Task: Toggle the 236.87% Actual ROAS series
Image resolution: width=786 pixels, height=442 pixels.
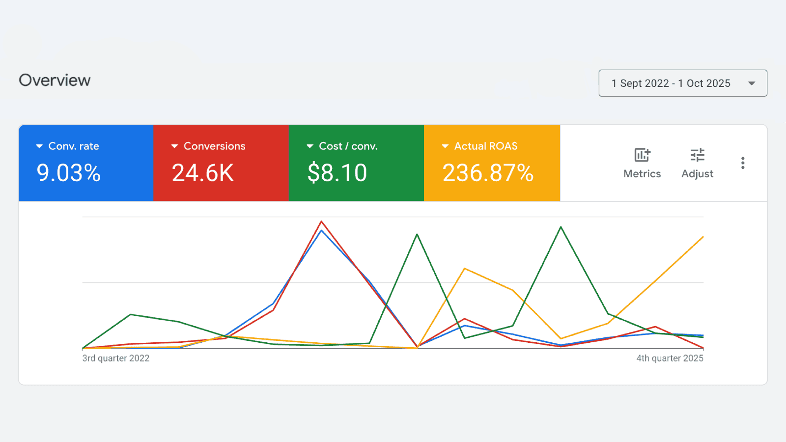Action: pos(488,173)
